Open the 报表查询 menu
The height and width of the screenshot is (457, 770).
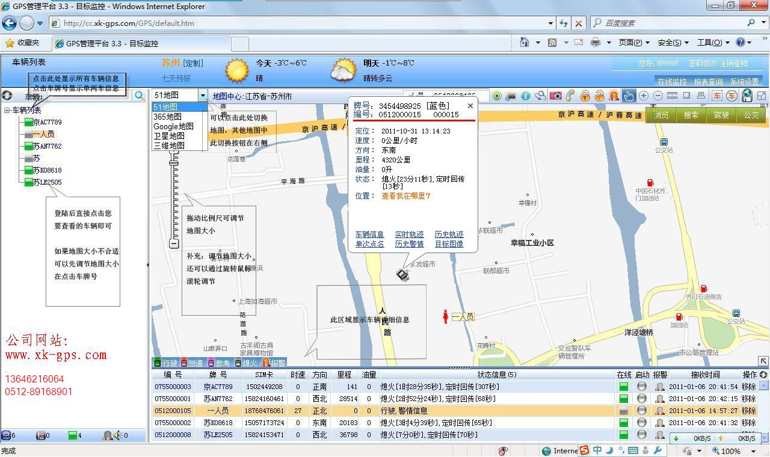[x=708, y=82]
